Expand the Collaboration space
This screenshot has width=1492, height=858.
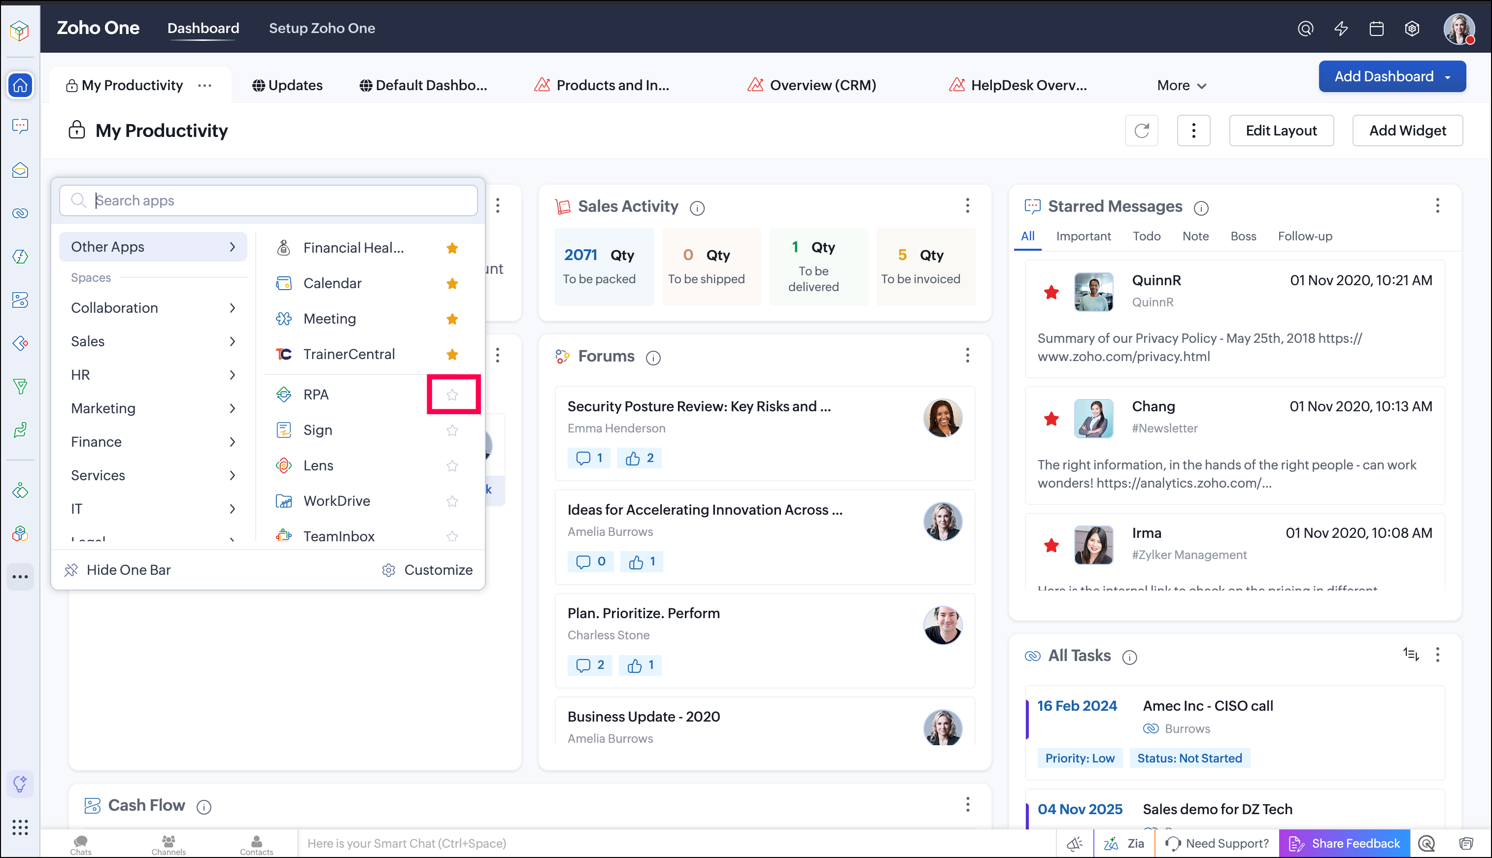[x=153, y=308]
